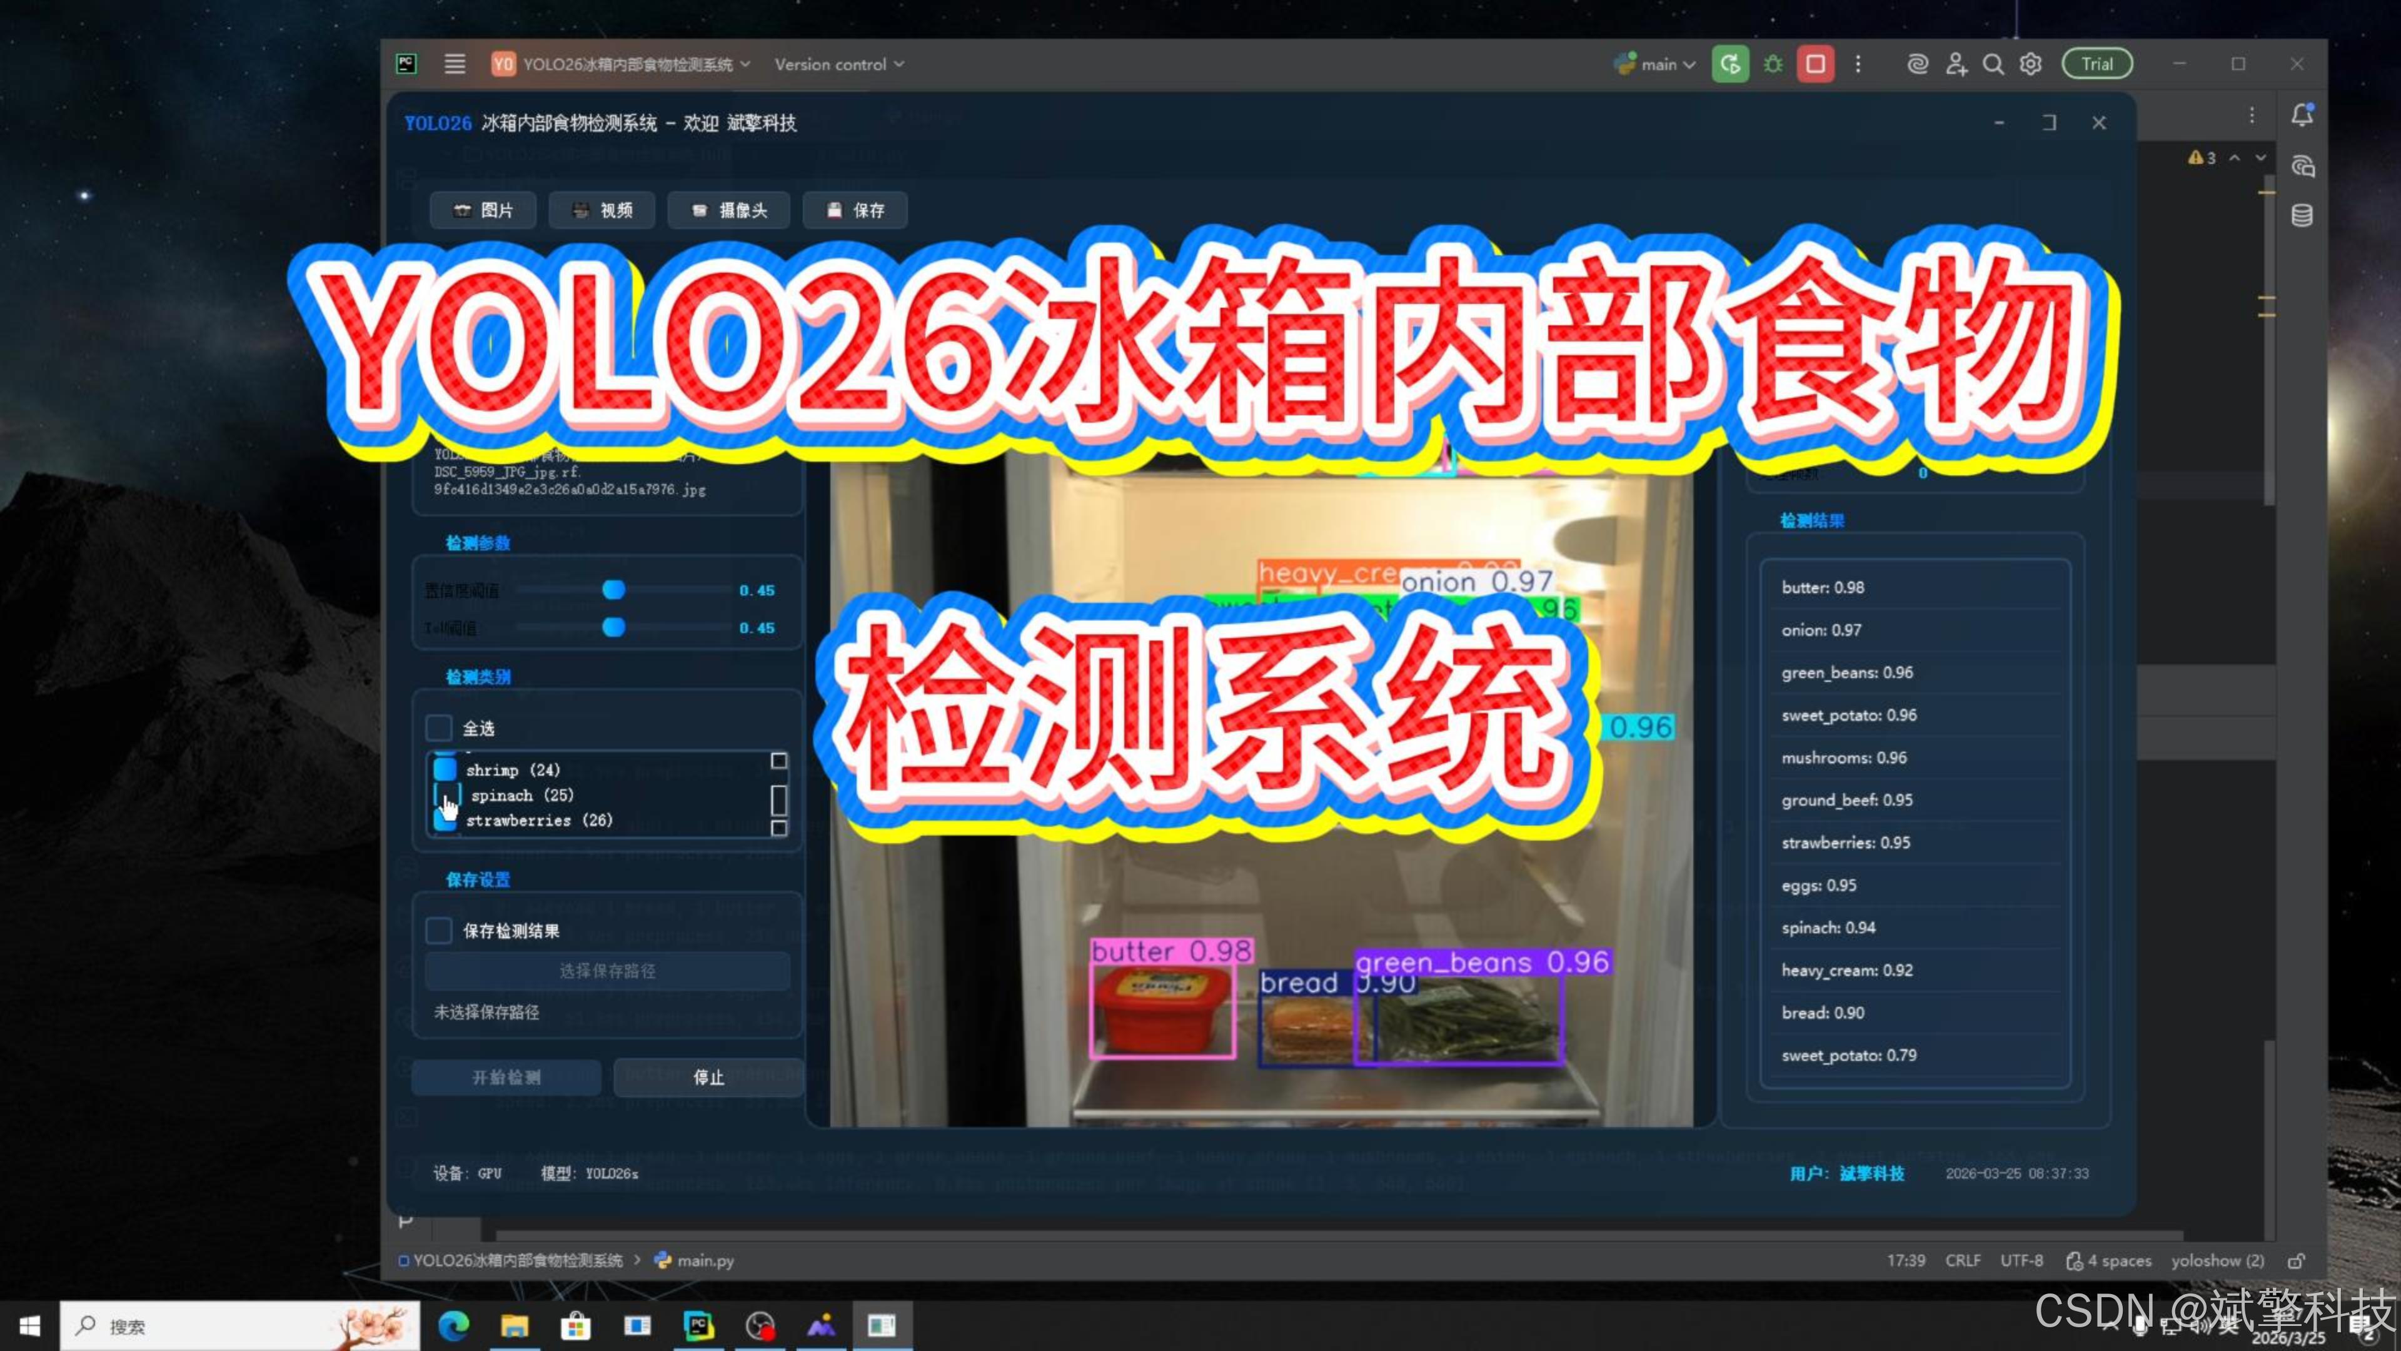Click the PyCharm logo icon in title bar
Screen dimensions: 2401x1351
tap(406, 63)
